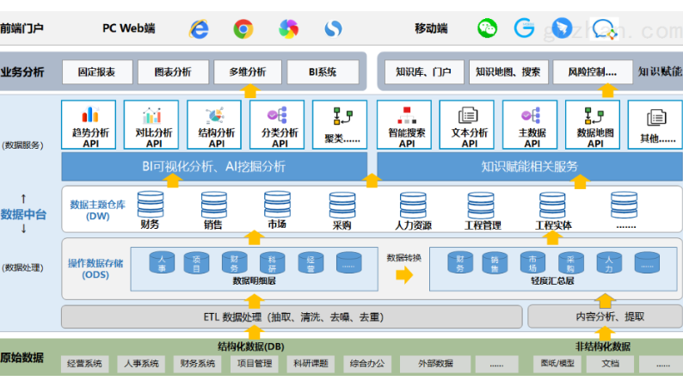683x387 pixels.
Task: Open the 多维分析 box
Action: coord(248,72)
